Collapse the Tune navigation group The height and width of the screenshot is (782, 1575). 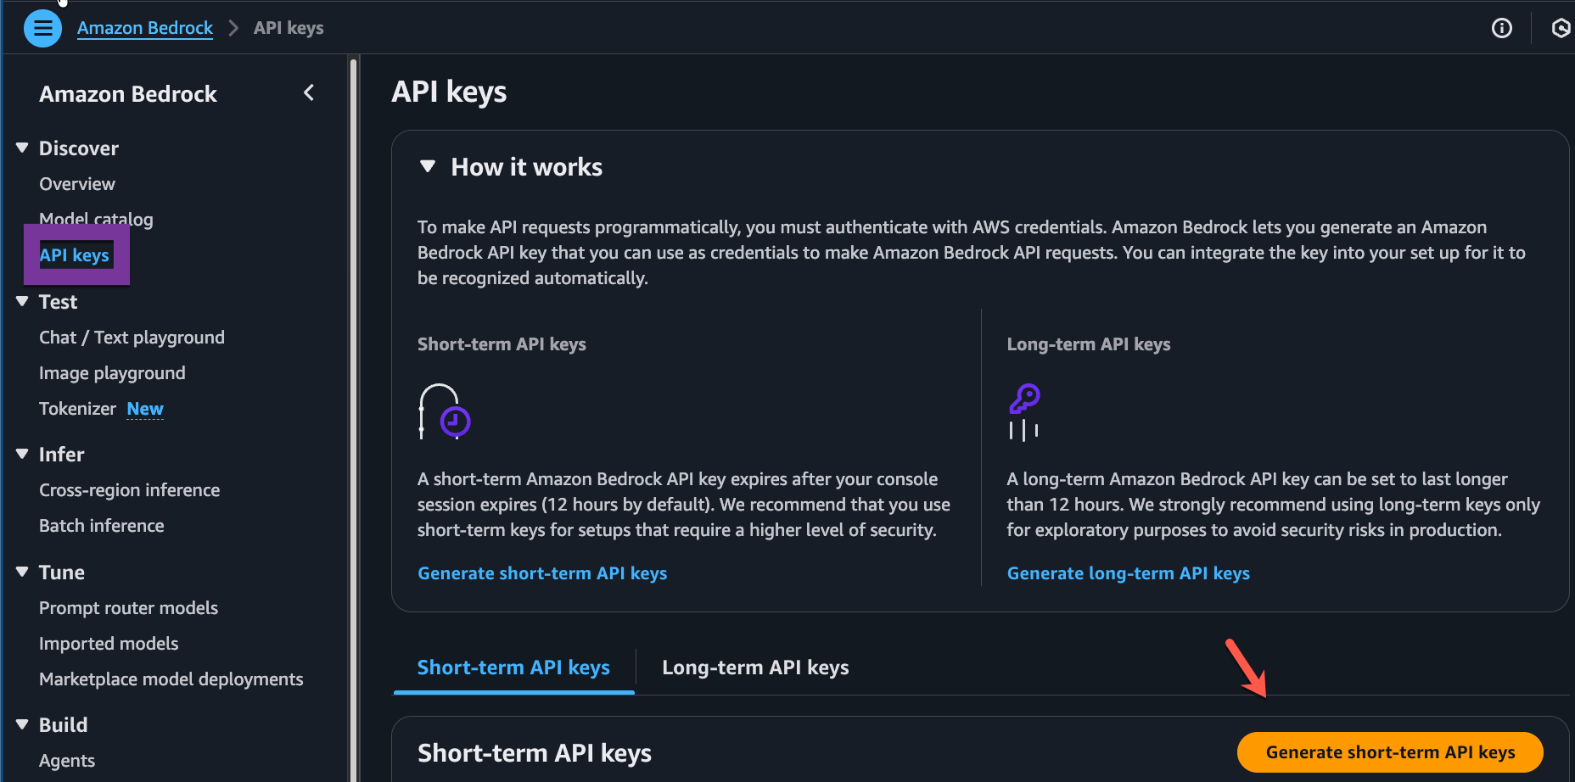[x=22, y=573]
